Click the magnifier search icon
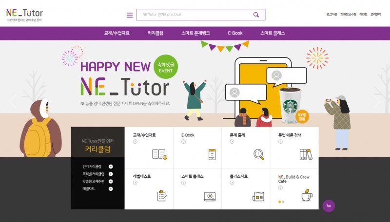390x222 pixels. pos(256,15)
